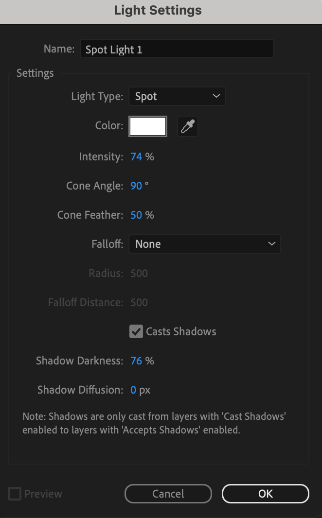
Task: Toggle the Casts Shadows checkbox
Action: click(x=136, y=332)
